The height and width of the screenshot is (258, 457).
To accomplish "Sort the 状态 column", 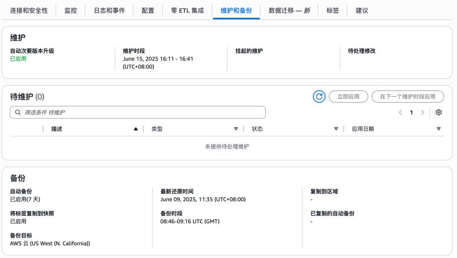I will 336,128.
